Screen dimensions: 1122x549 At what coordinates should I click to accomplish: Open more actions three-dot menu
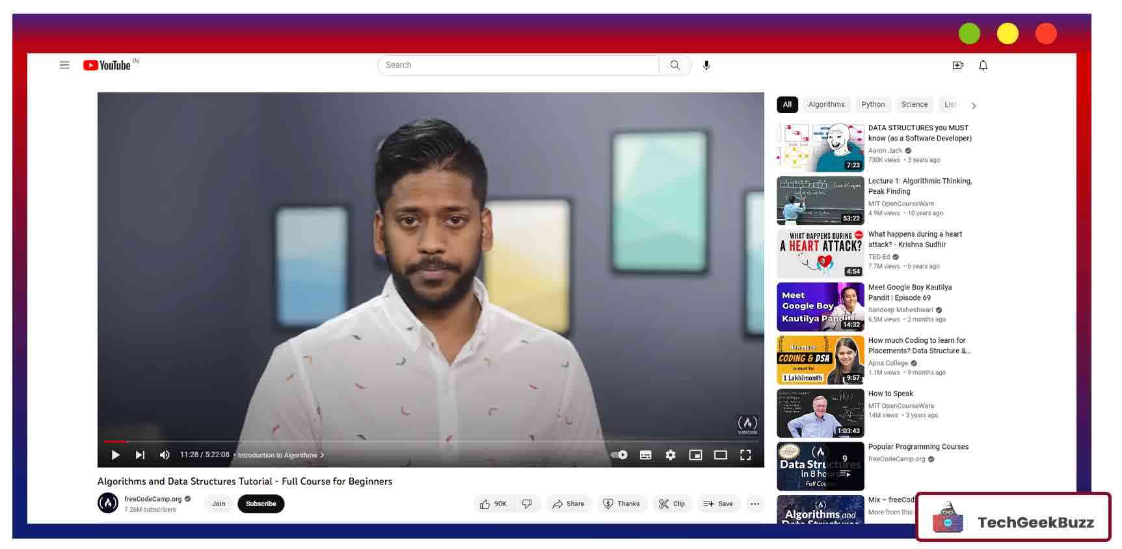tap(755, 504)
